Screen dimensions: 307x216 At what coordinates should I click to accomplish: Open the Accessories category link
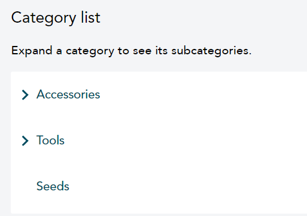[x=68, y=94]
